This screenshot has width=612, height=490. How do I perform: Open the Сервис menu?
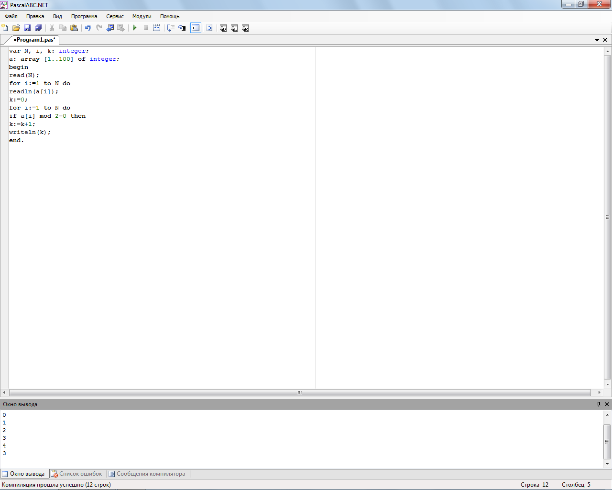[x=115, y=16]
